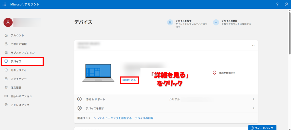This screenshot has height=130, width=291.
Task: Open アカウント in the sidebar
Action: (17, 35)
